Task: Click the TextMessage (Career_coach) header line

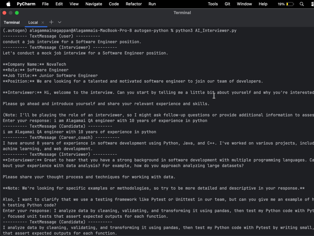Action: (61, 138)
